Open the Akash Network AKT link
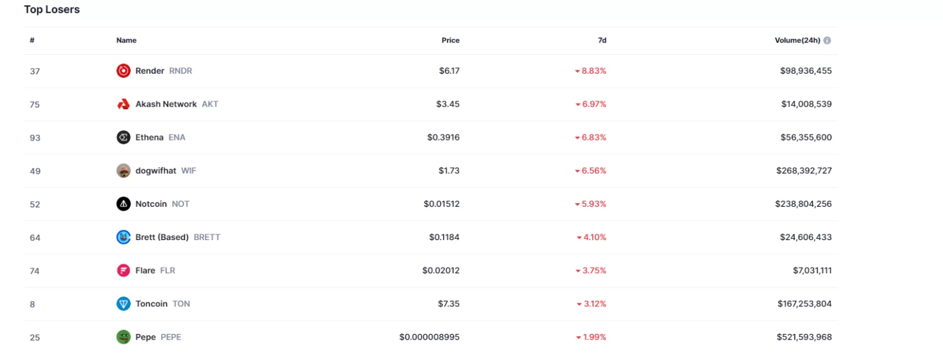This screenshot has width=943, height=353. click(176, 104)
